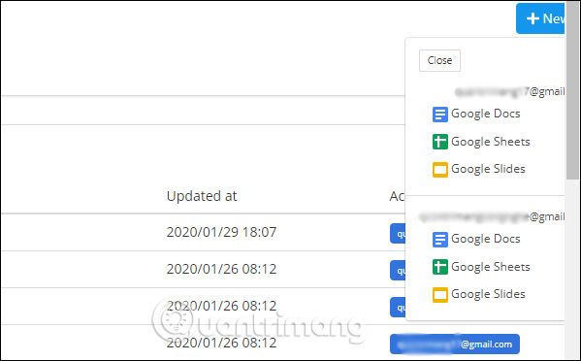This screenshot has height=361, width=581.
Task: Choose Google Docs label in second account
Action: click(486, 239)
